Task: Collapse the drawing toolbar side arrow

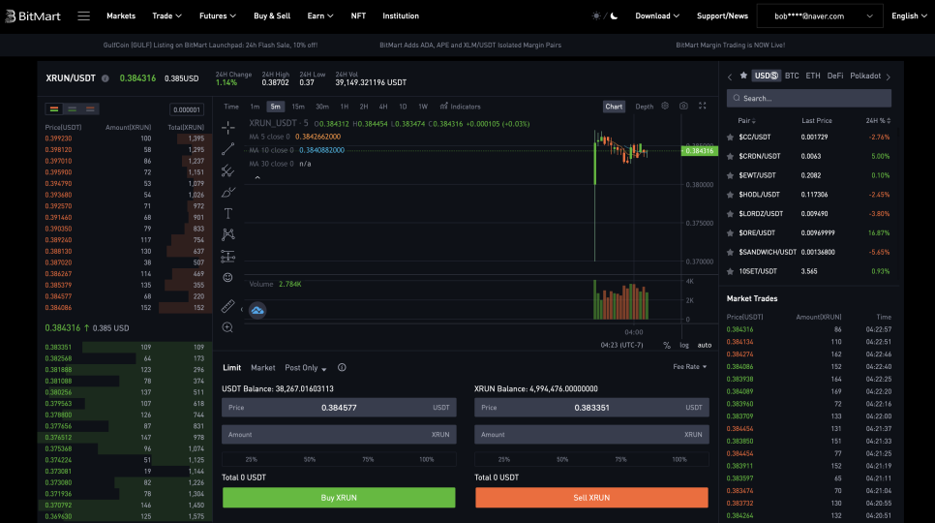Action: 242,310
